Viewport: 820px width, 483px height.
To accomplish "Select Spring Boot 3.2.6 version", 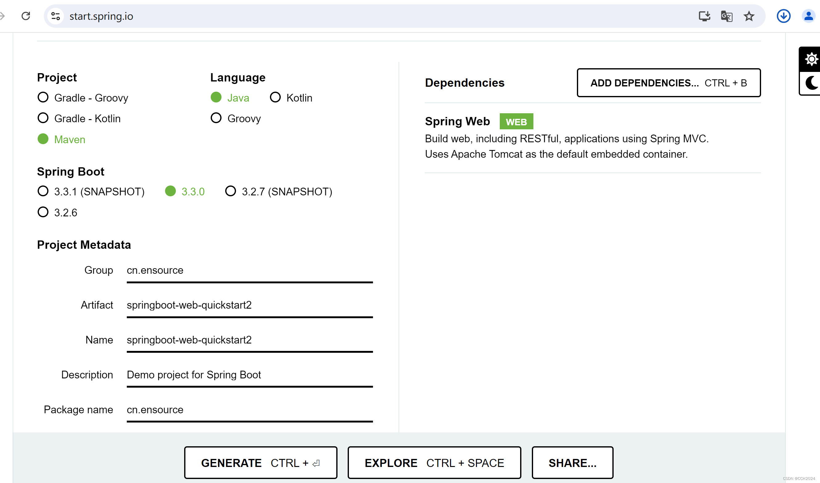I will tap(43, 212).
